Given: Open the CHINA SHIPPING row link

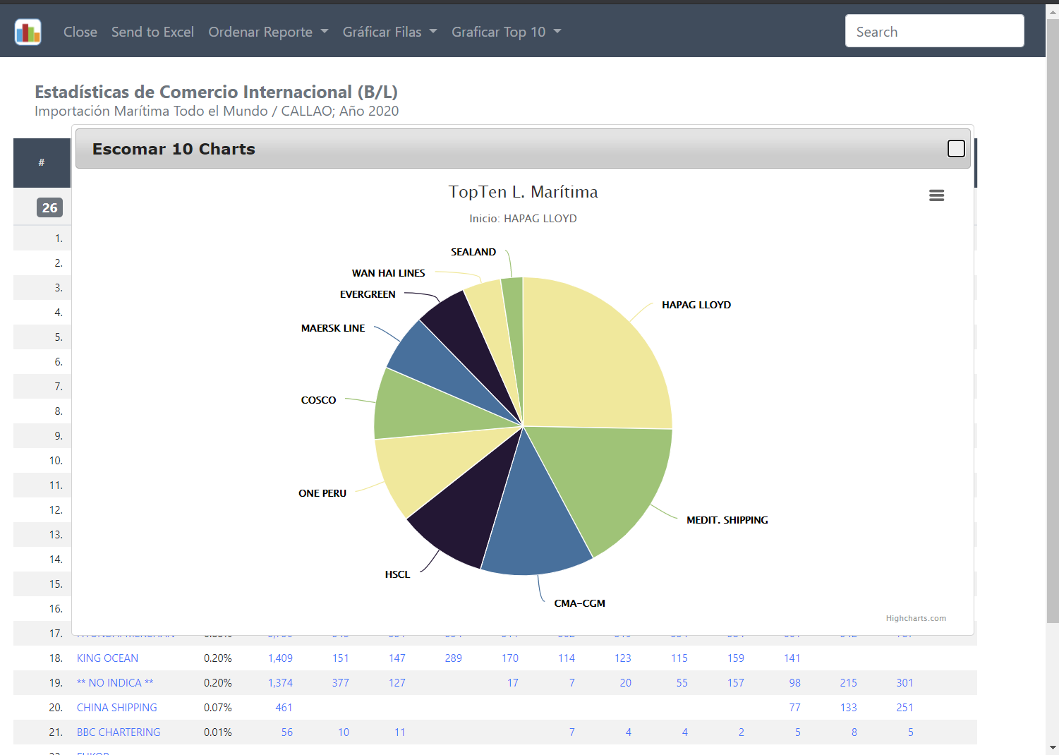Looking at the screenshot, I should click(x=117, y=708).
